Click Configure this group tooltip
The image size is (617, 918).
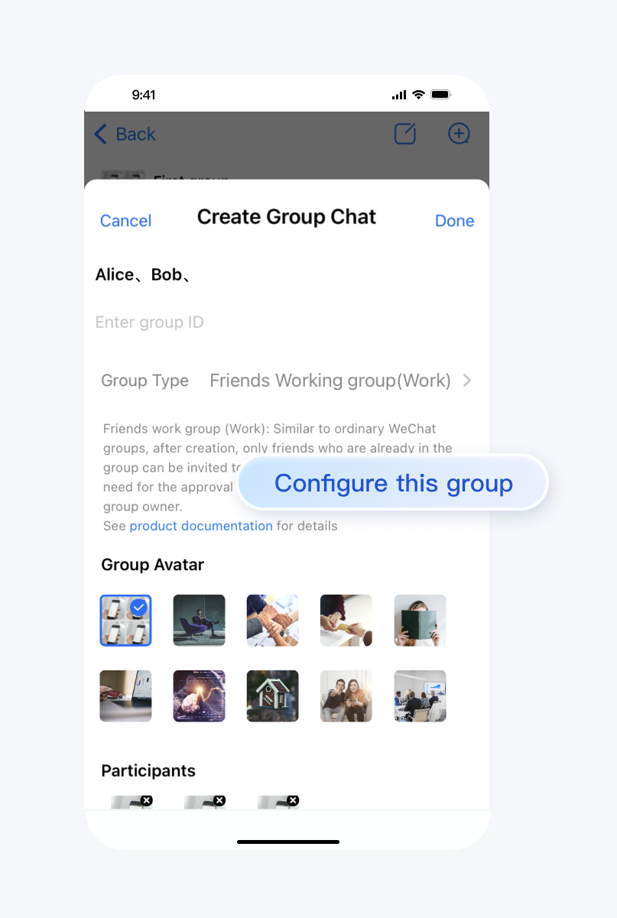click(393, 483)
